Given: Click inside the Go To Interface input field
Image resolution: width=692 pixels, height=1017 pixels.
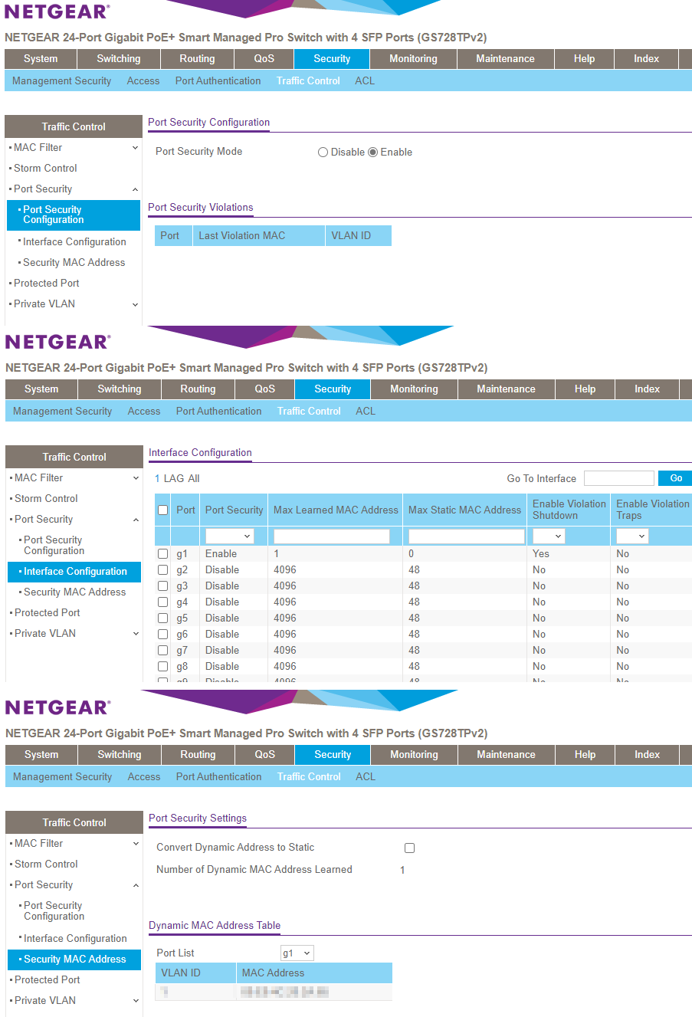Looking at the screenshot, I should 618,477.
